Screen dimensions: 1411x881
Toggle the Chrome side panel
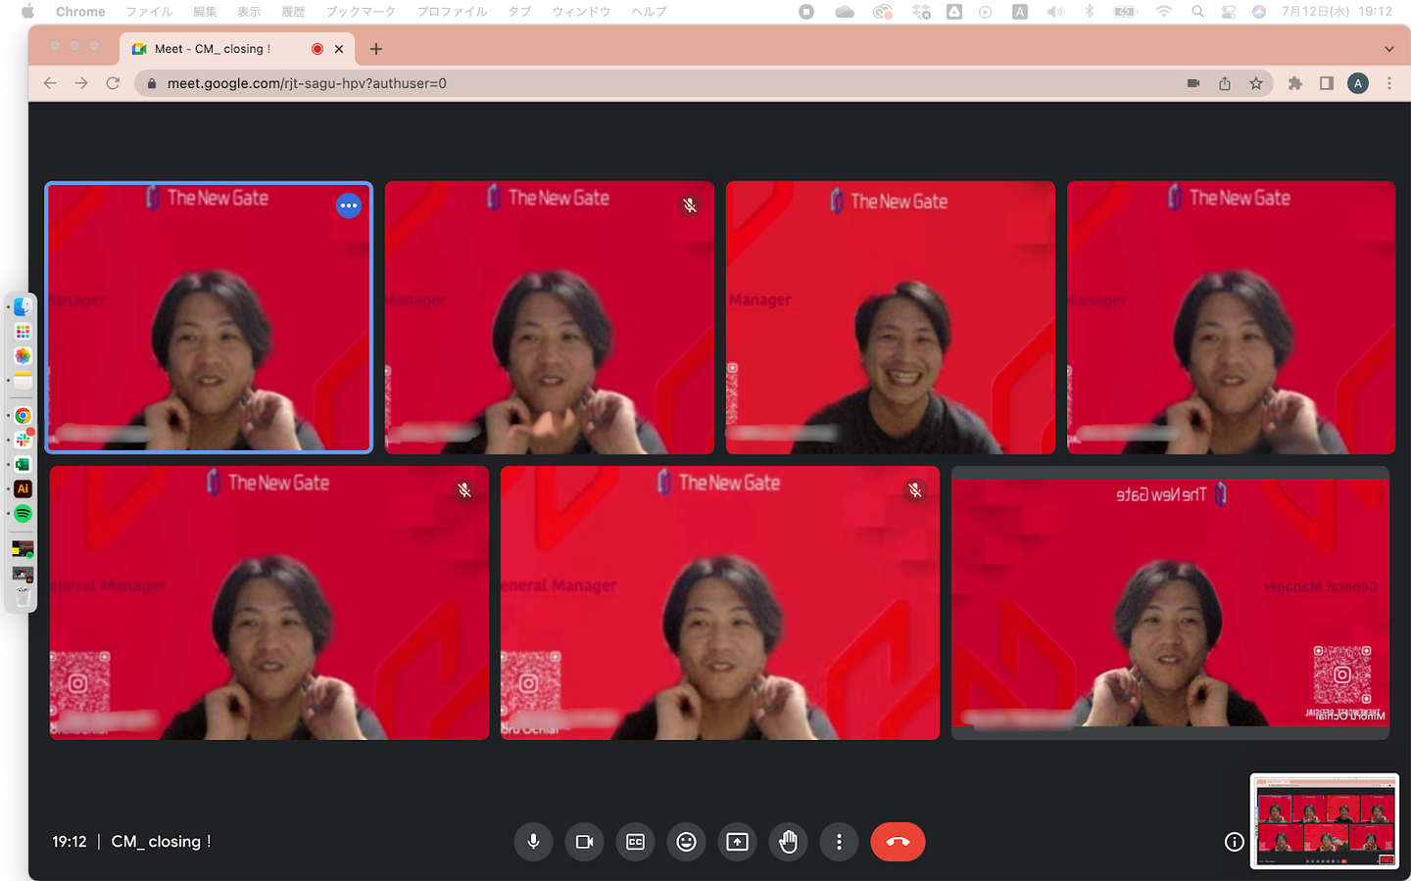click(x=1327, y=83)
